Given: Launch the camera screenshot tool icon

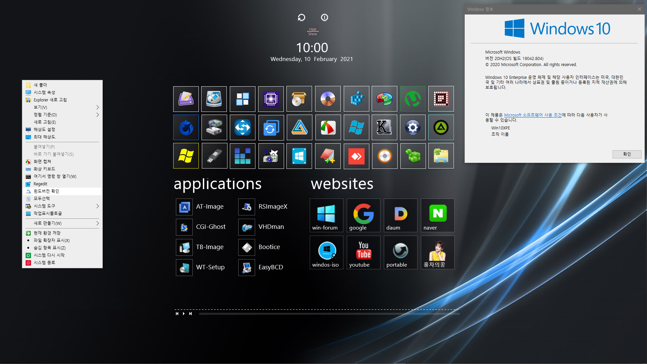Looking at the screenshot, I should coord(271,156).
